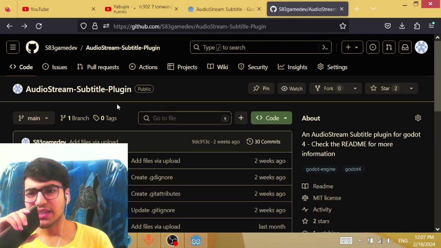
Task: Show hidden system tray icons
Action: tap(360, 241)
